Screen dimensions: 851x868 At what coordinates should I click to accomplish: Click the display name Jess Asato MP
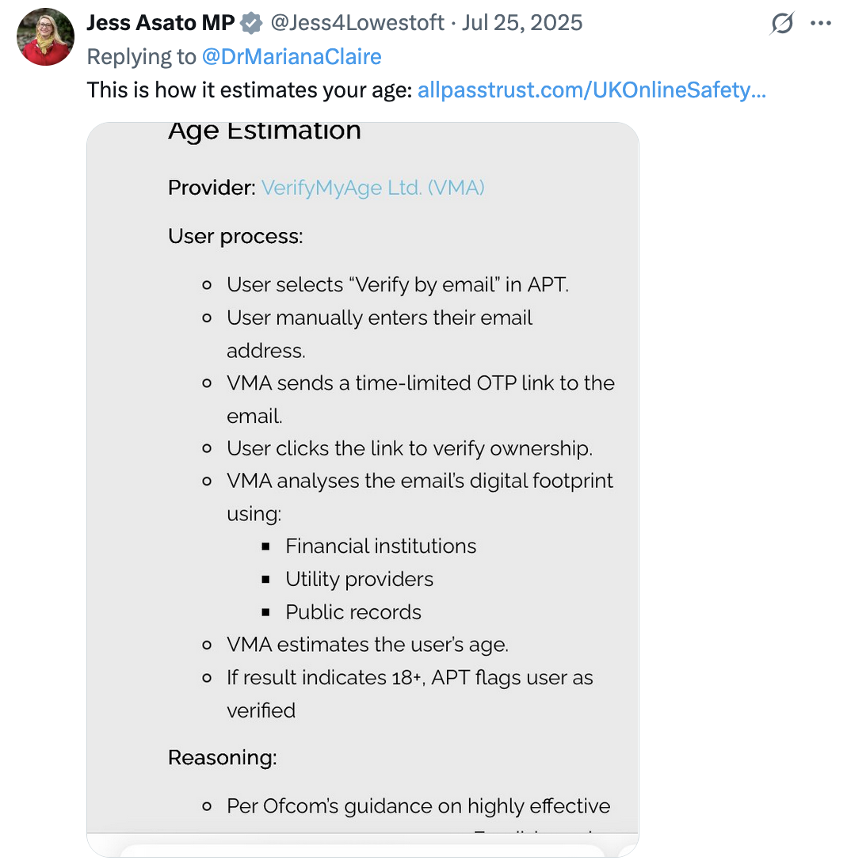tap(160, 23)
